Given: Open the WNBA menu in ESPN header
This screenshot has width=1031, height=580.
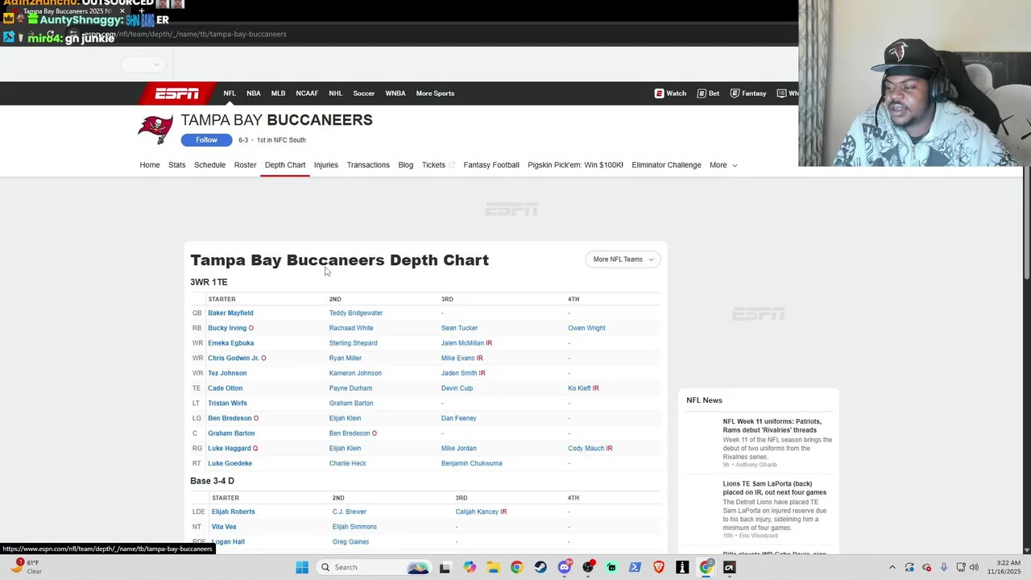Looking at the screenshot, I should 395,93.
